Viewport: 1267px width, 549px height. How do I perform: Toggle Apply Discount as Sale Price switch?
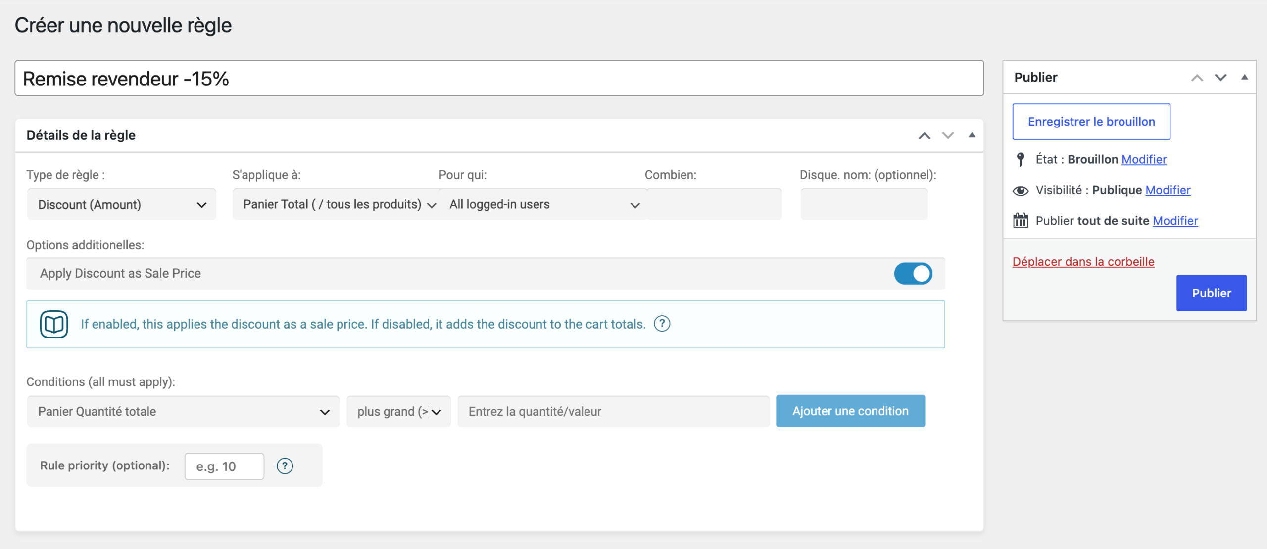point(913,273)
